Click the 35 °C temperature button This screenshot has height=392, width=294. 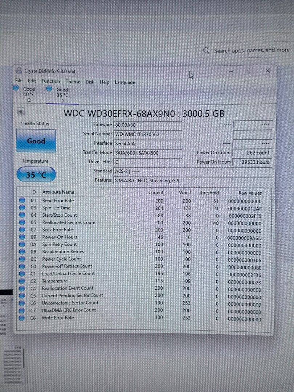(x=36, y=175)
